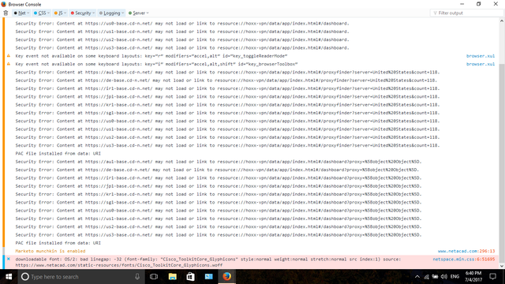Show hidden system tray icons
This screenshot has height=284, width=505.
(417, 277)
